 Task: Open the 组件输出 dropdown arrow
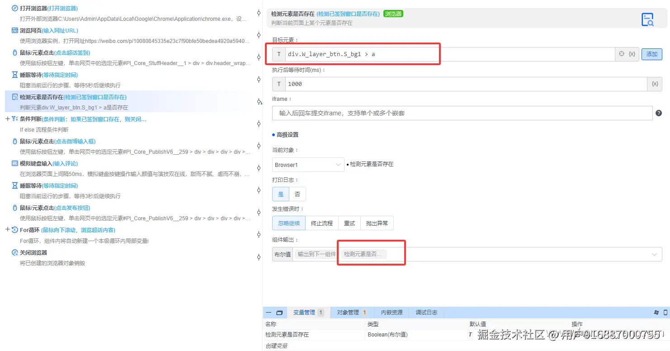click(654, 254)
